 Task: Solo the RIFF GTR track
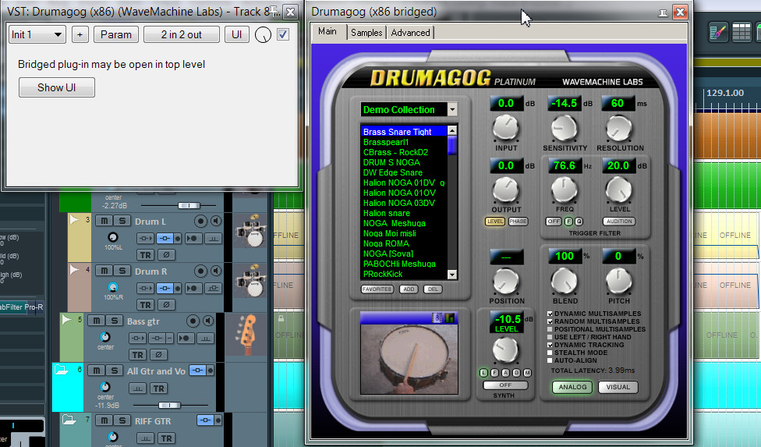[122, 420]
